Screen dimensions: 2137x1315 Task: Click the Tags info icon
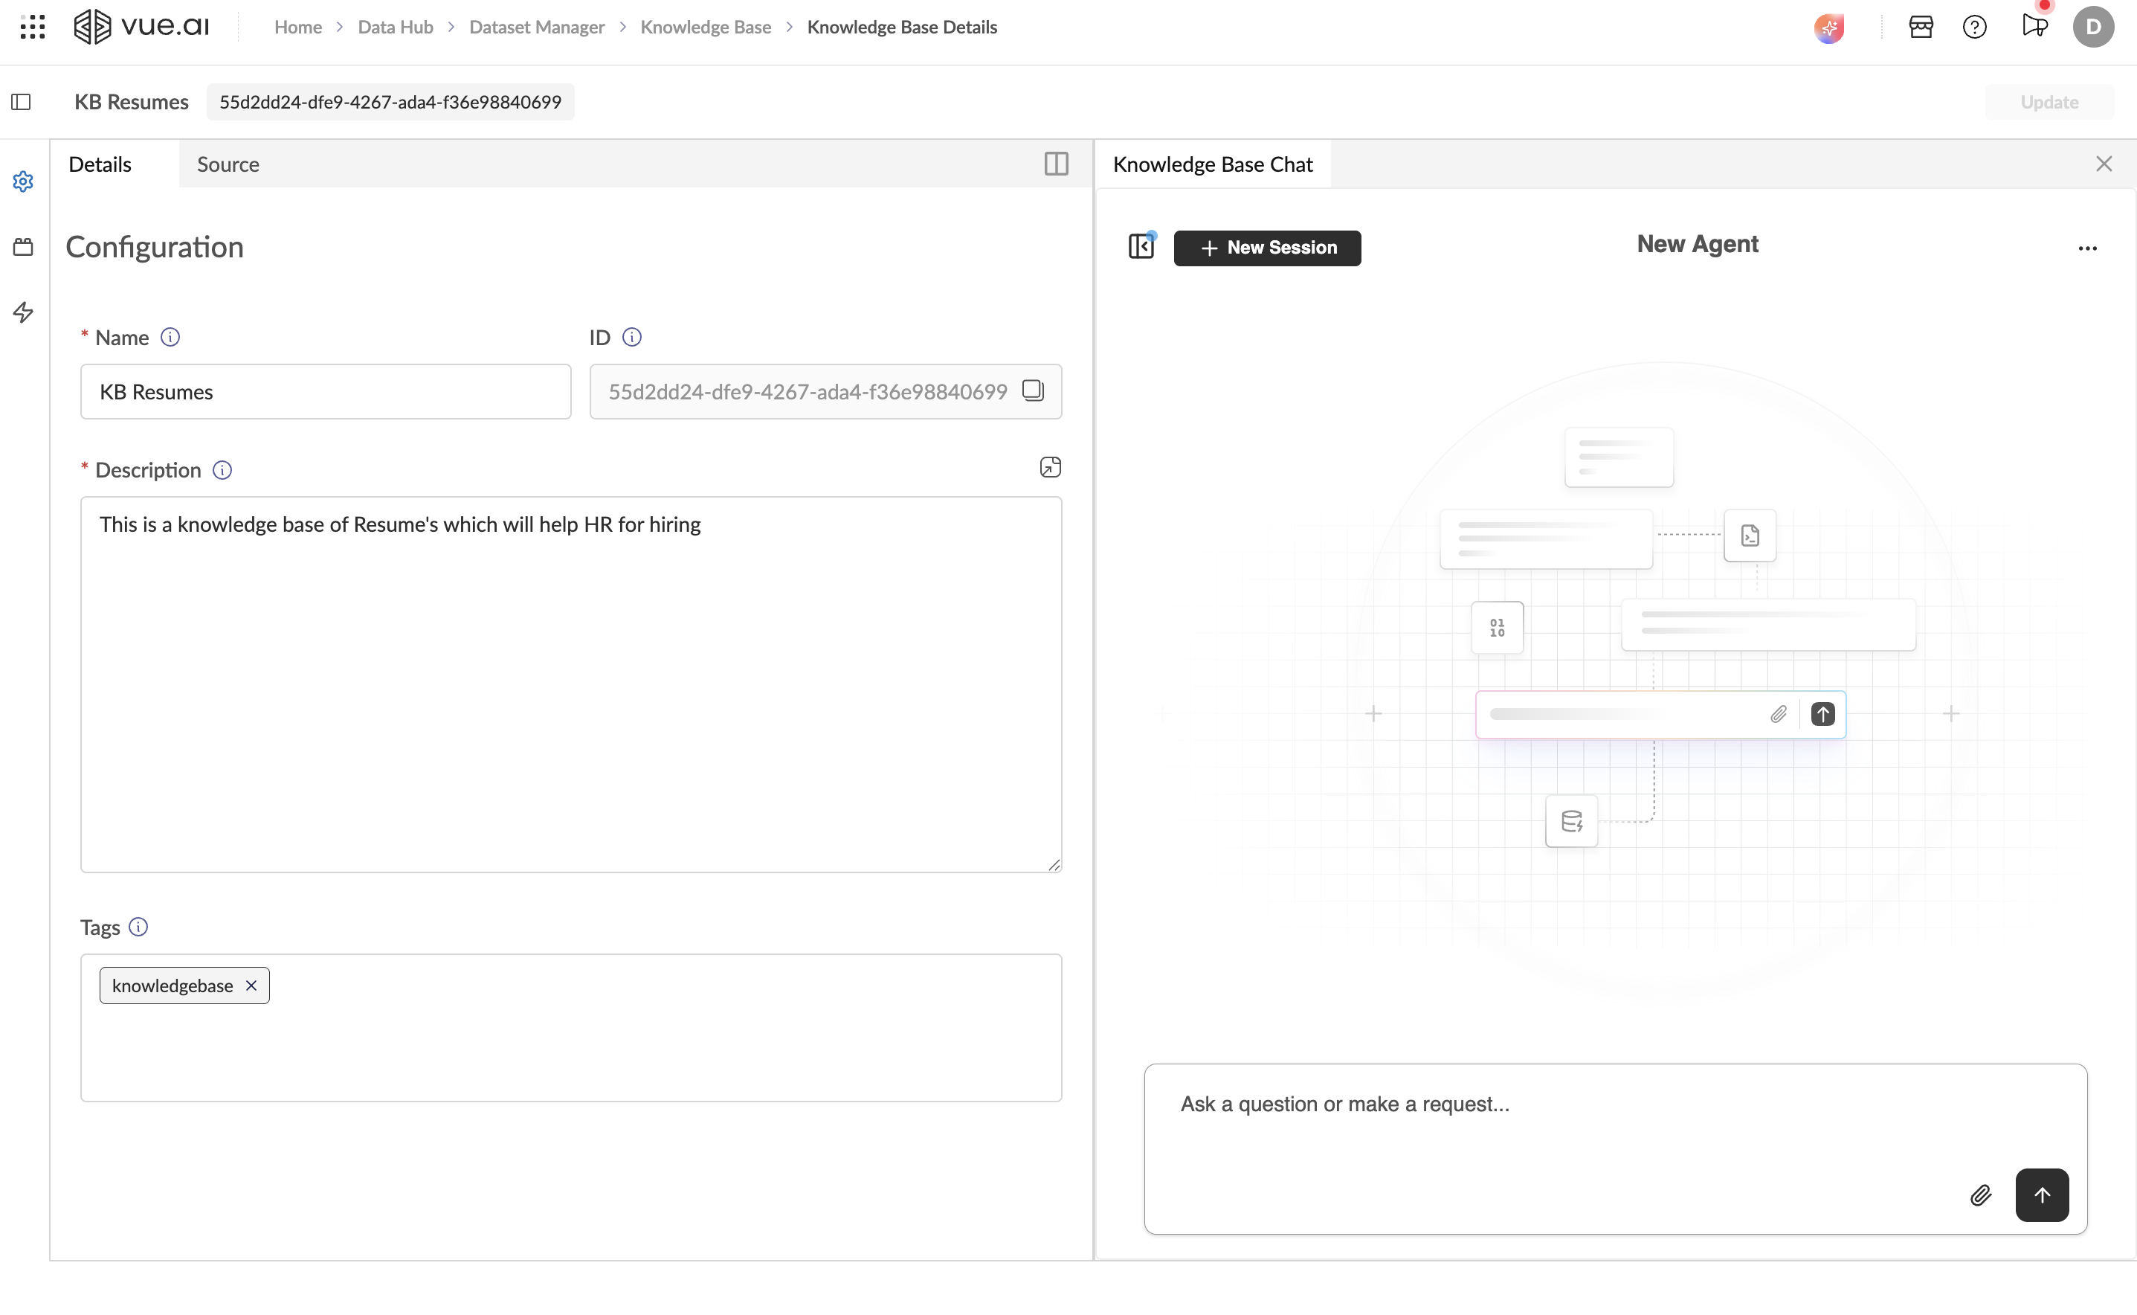(138, 926)
